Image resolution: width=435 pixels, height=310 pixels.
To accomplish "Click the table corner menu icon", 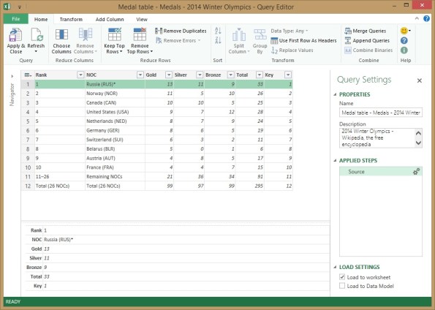I will 28,75.
